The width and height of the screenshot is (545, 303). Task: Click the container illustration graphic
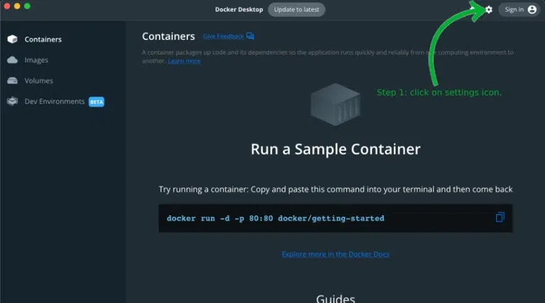tap(336, 104)
